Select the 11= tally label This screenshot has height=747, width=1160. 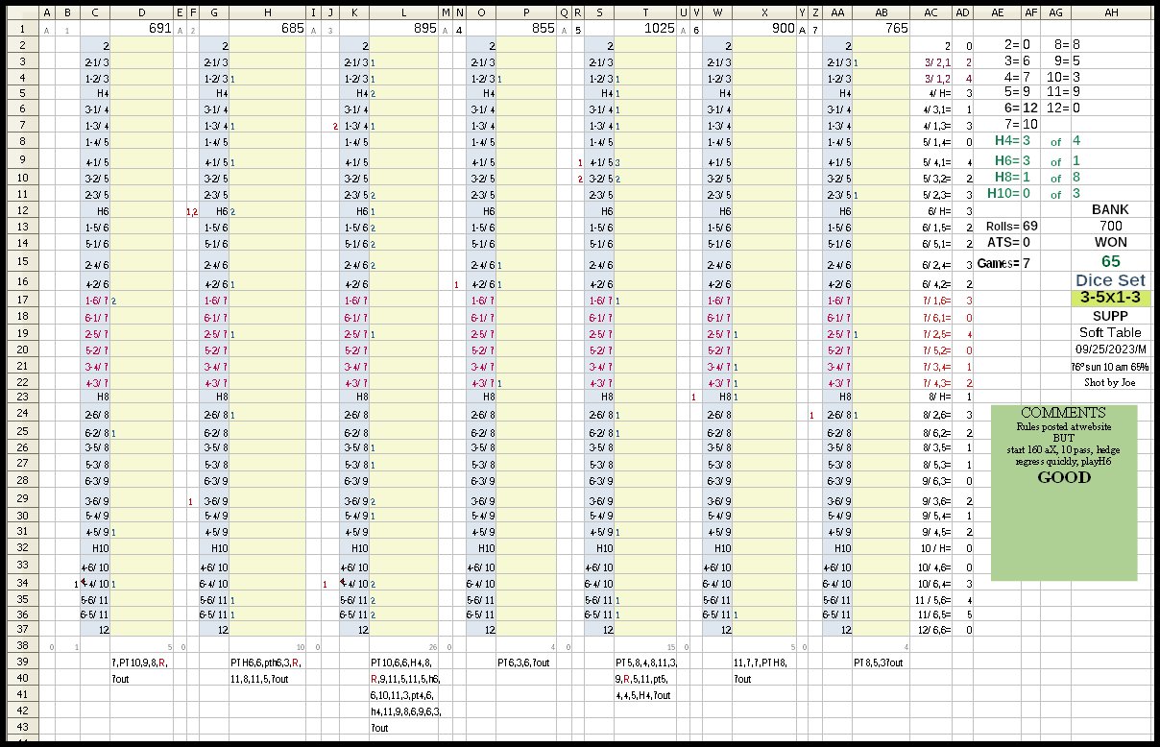point(1055,91)
